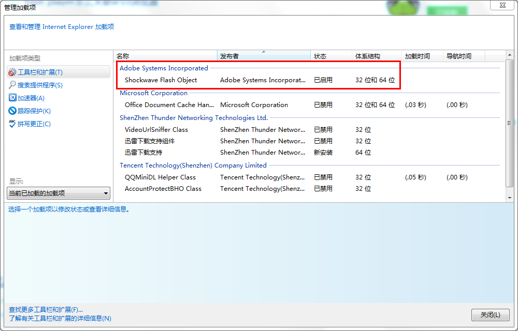Viewport: 518px width, 331px height.
Task: Select 搜索提供程序(S) add-on type
Action: (40, 85)
